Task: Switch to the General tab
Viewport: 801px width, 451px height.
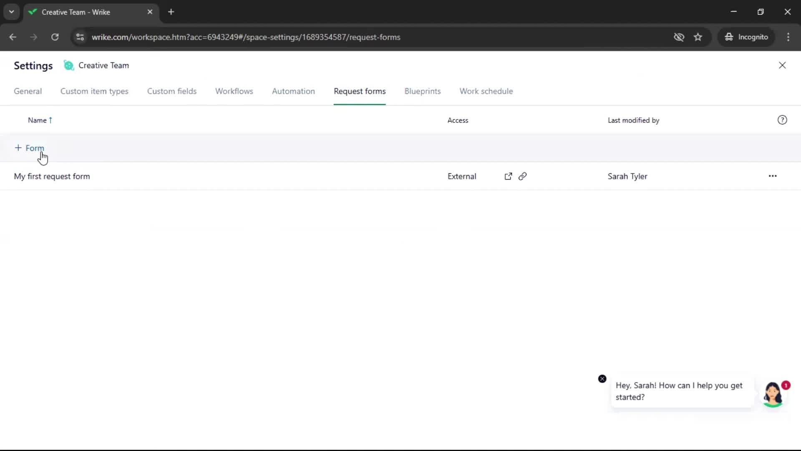Action: tap(28, 91)
